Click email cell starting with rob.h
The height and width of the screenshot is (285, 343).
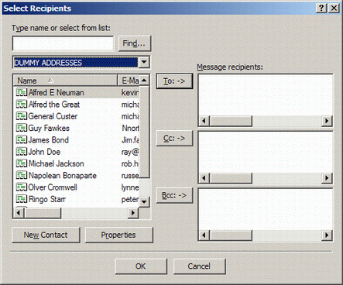tap(130, 163)
